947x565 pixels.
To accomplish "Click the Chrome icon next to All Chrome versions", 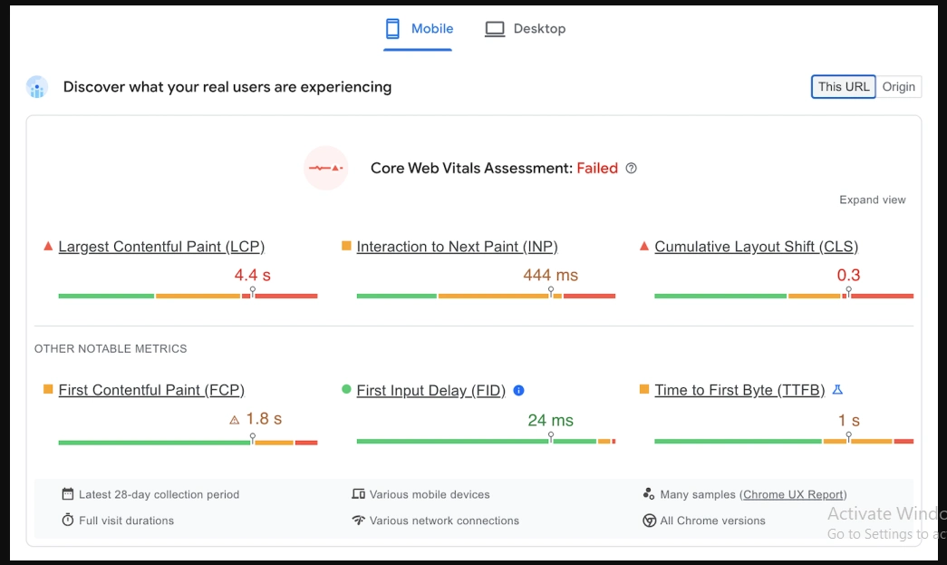I will [649, 521].
